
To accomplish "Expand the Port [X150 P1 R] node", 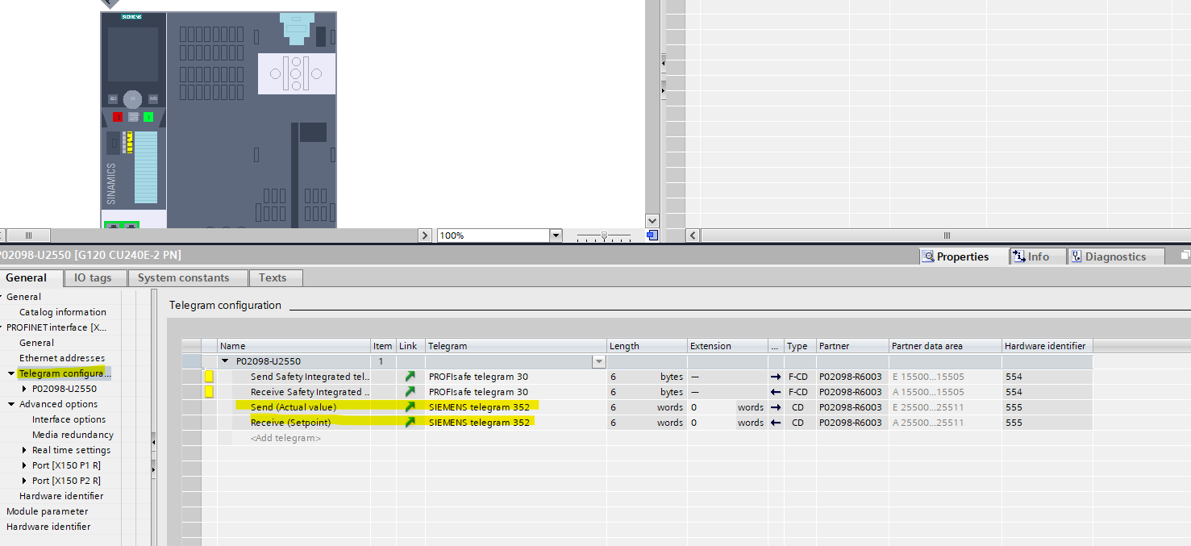I will [x=24, y=465].
